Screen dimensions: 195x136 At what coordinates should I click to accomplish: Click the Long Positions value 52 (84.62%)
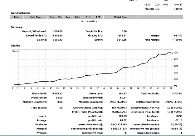click(175, 108)
